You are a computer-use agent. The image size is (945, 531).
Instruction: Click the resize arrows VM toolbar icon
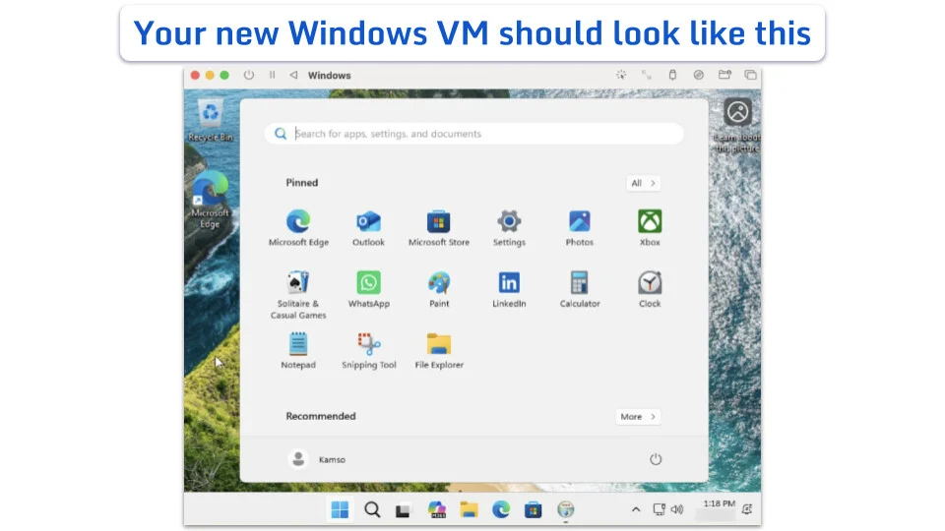[647, 76]
